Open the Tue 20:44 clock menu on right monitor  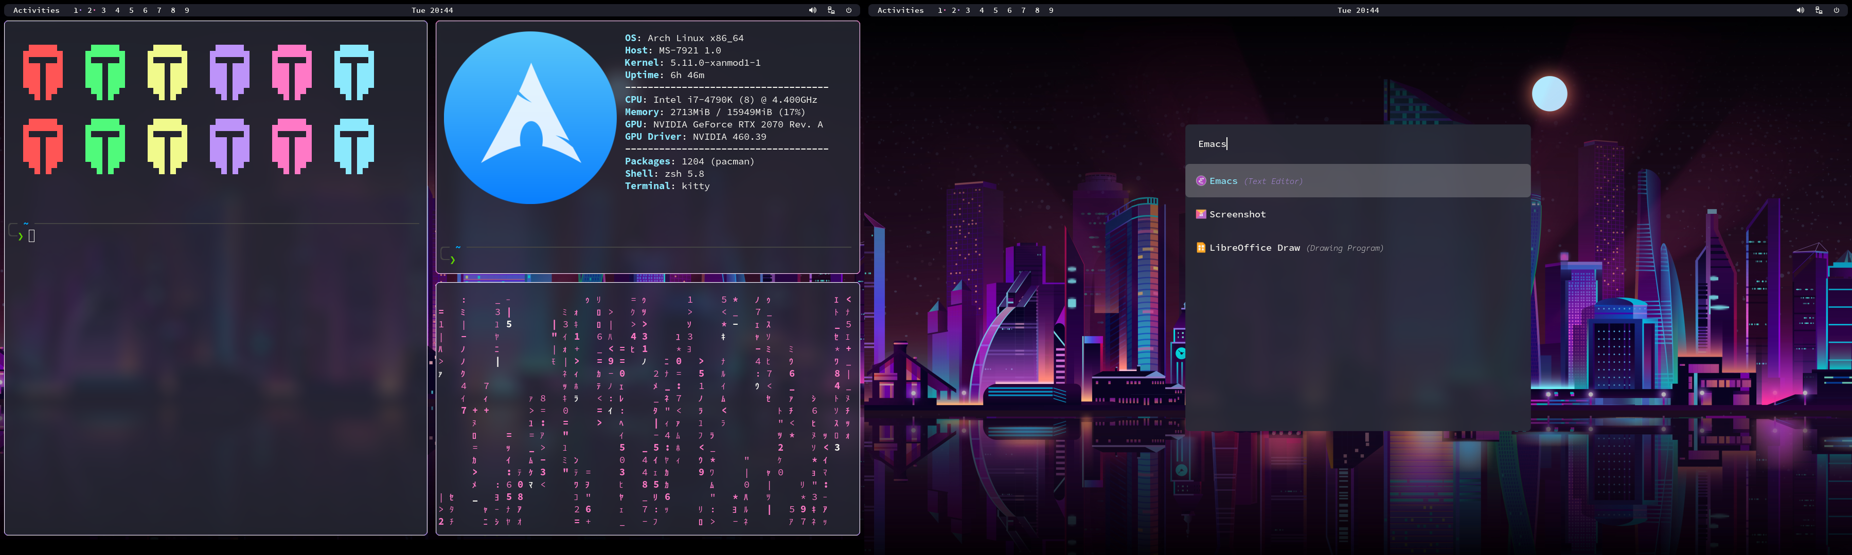coord(1358,10)
